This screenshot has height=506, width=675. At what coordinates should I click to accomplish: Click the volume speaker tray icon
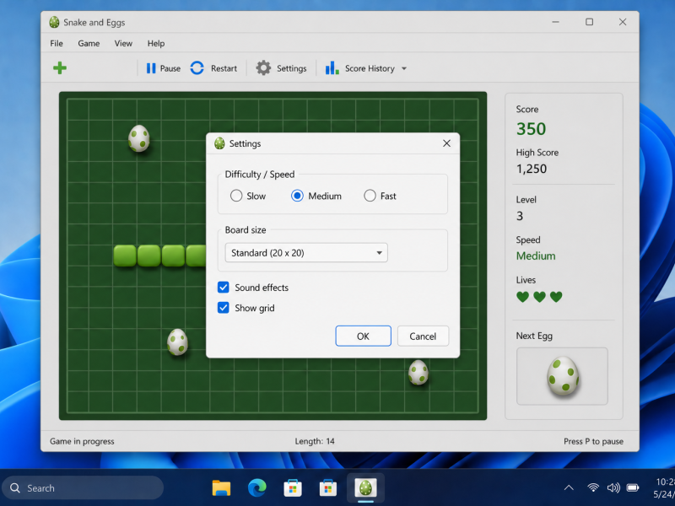pos(613,487)
